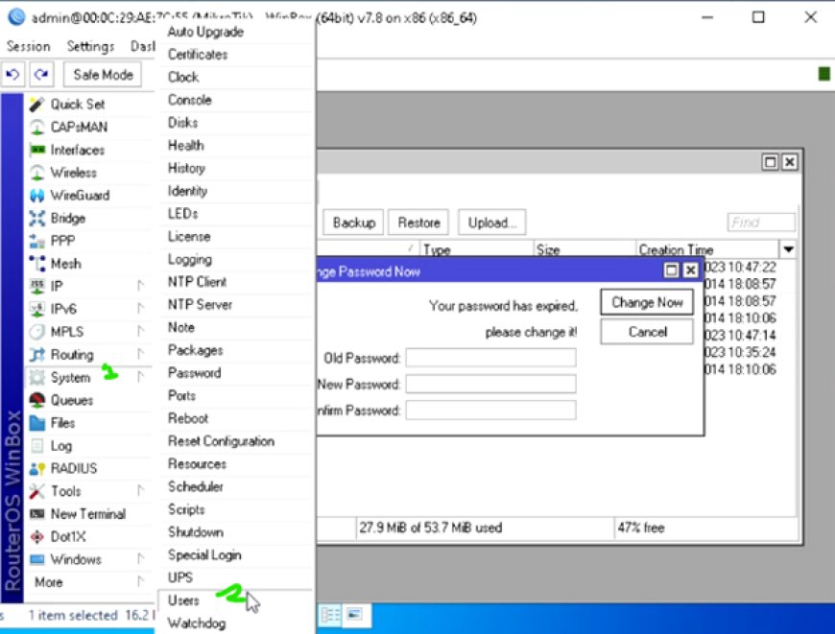Viewport: 835px width, 634px height.
Task: Click the Backup button
Action: [x=353, y=223]
